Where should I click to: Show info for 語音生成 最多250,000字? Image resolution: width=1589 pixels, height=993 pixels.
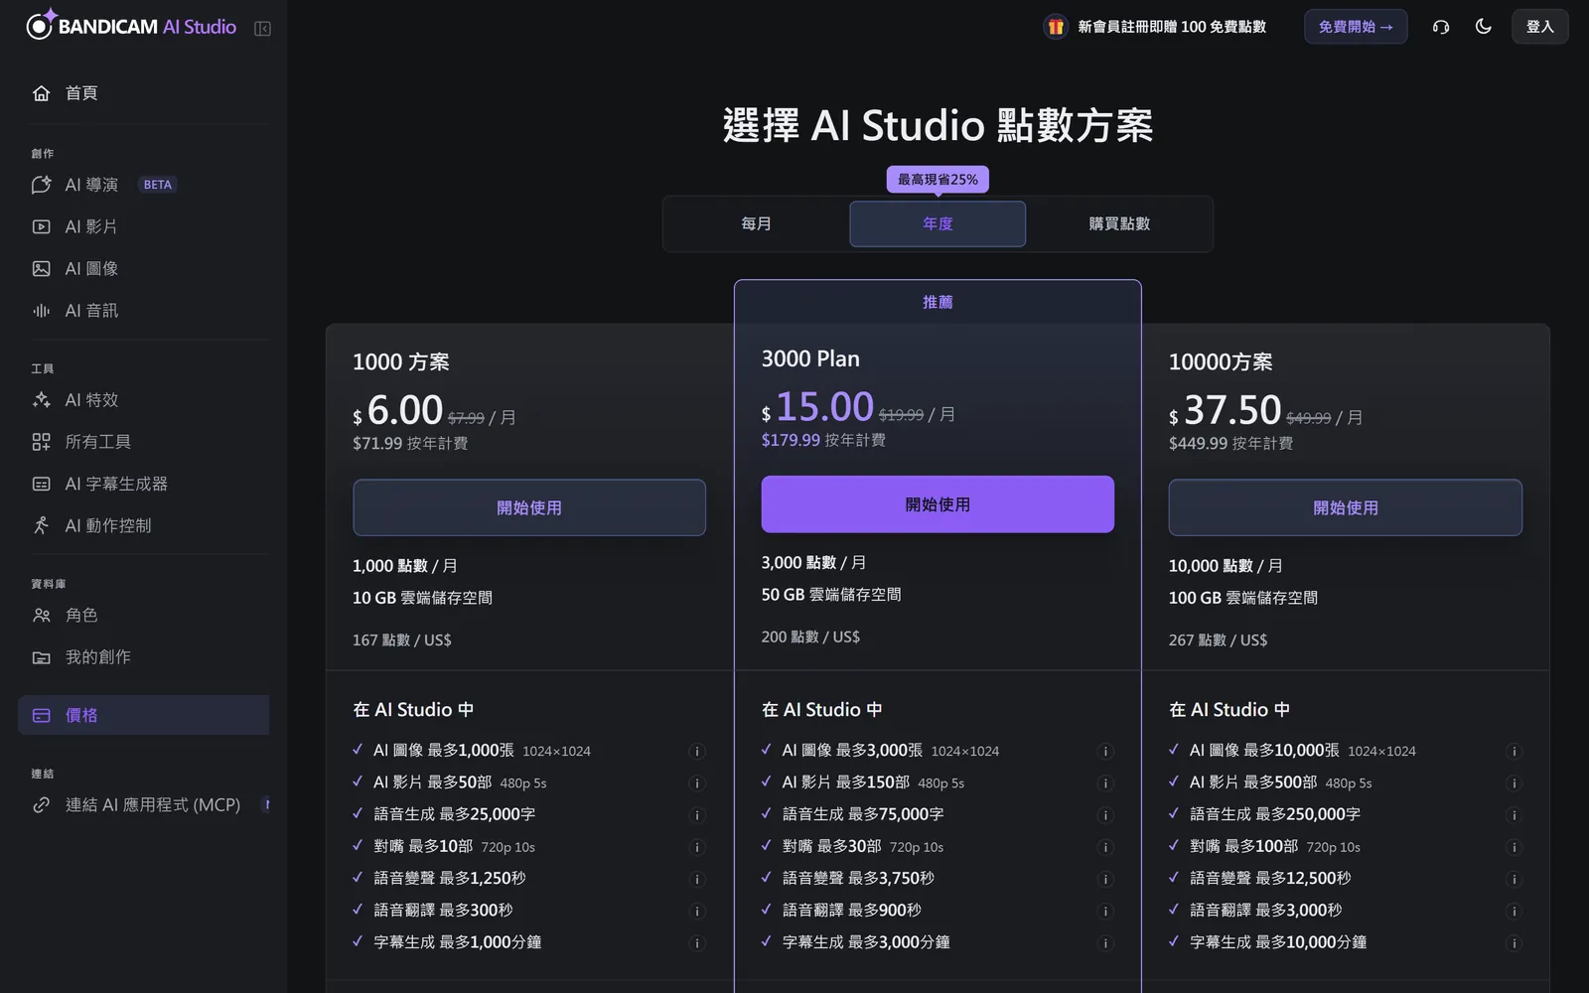point(1515,815)
